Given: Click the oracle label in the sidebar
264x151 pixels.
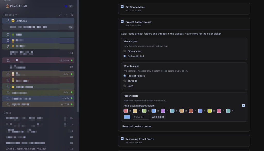Looking at the screenshot, I should pyautogui.click(x=66, y=98).
